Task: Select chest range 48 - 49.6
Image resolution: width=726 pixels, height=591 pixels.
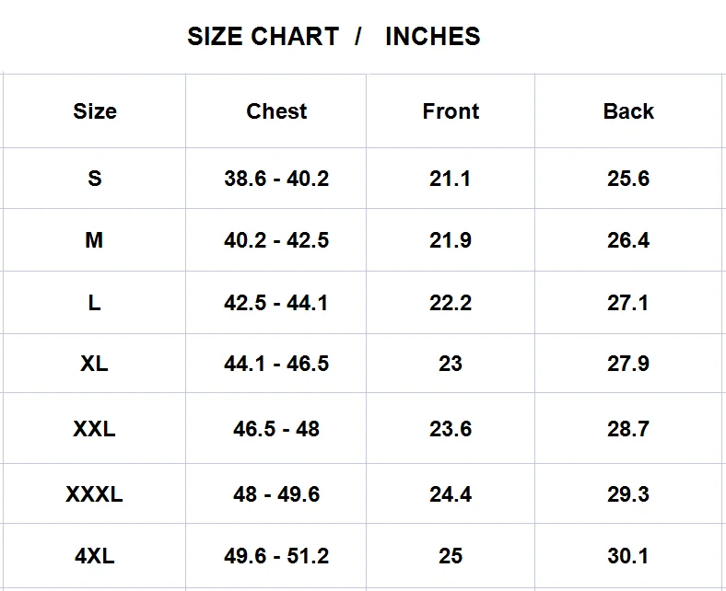Action: pos(276,494)
